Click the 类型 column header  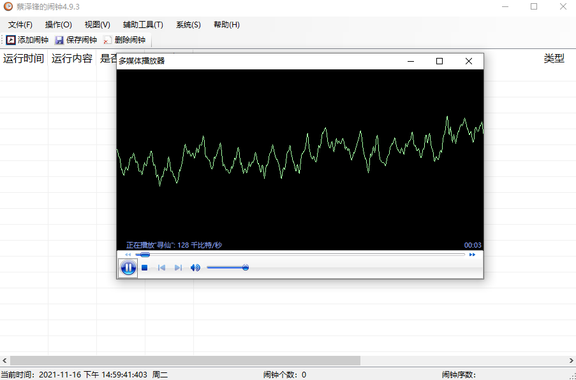point(554,59)
